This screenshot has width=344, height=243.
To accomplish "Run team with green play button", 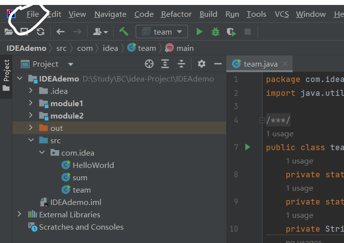I will coord(199,32).
